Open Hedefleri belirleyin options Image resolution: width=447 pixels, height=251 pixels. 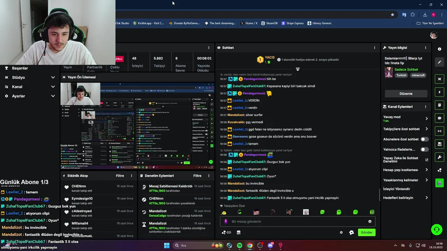[426, 198]
